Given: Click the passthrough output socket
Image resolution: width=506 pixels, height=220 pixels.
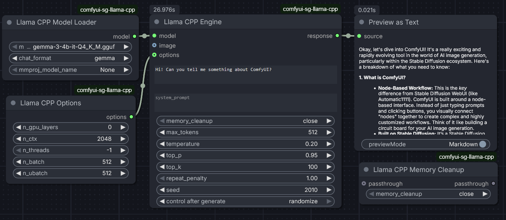Looking at the screenshot, I should coord(493,183).
